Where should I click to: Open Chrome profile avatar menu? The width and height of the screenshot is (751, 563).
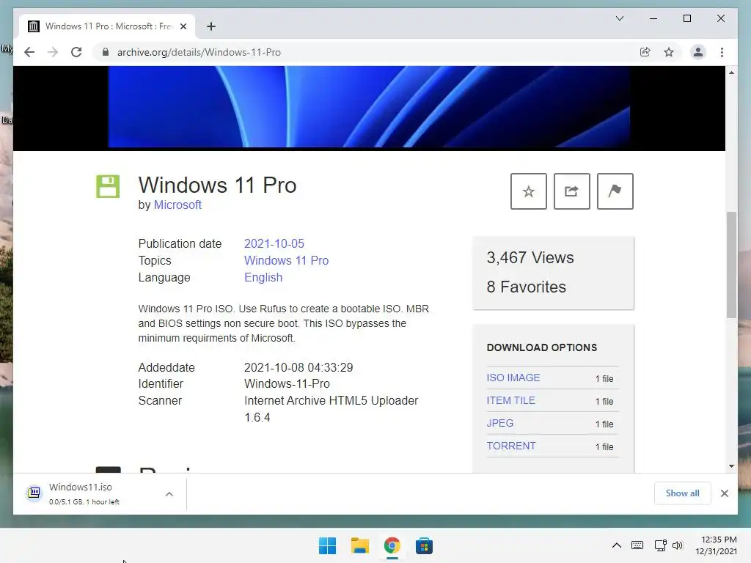pos(698,52)
